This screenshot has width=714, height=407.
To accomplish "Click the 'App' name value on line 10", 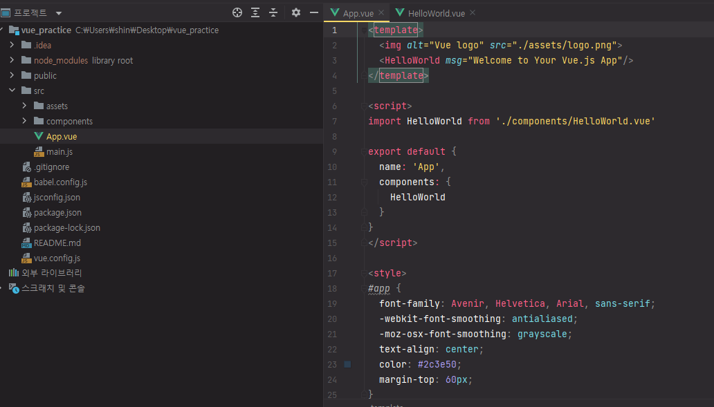I will click(x=425, y=167).
